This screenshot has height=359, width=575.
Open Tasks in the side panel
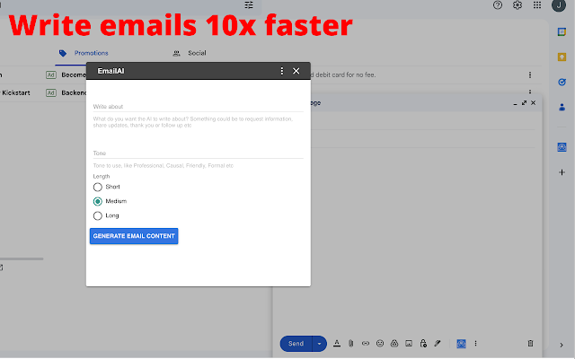tap(562, 82)
